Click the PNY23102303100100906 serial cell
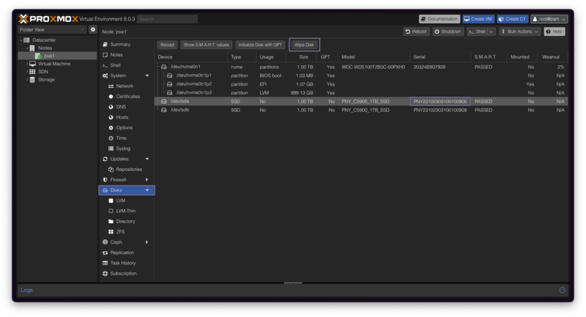The width and height of the screenshot is (586, 317). pos(440,101)
